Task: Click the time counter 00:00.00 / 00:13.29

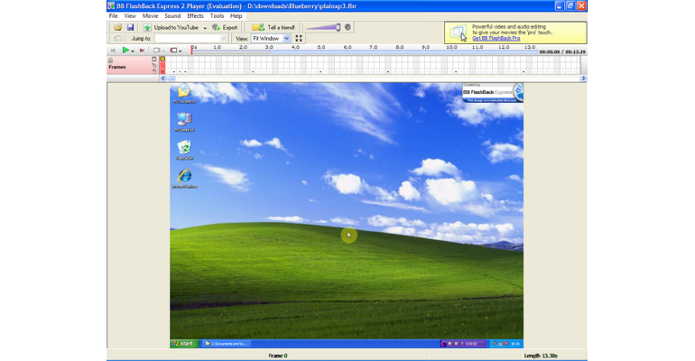Action: tap(562, 51)
